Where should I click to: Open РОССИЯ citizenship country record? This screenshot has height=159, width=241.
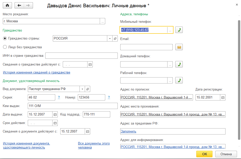click(x=115, y=38)
